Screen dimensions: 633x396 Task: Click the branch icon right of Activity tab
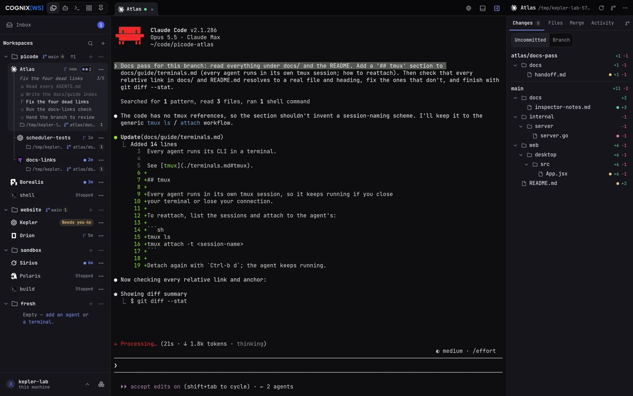[627, 23]
